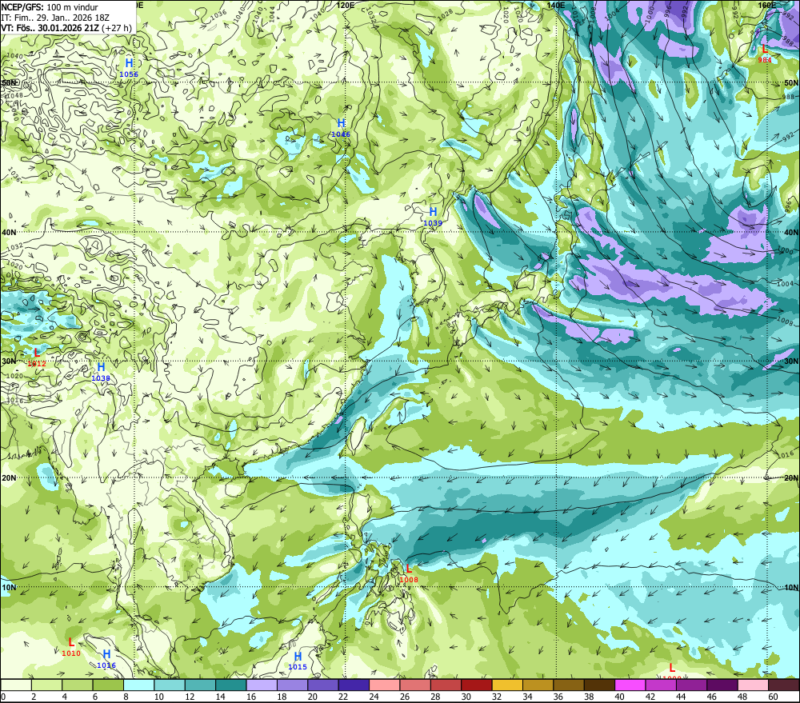This screenshot has width=800, height=703.
Task: Click the 140E longitude label
Action: [556, 5]
